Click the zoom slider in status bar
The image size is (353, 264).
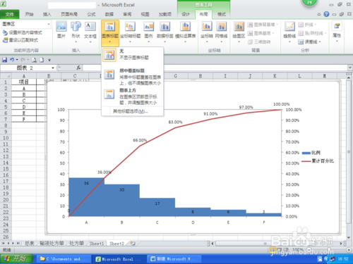(328, 250)
